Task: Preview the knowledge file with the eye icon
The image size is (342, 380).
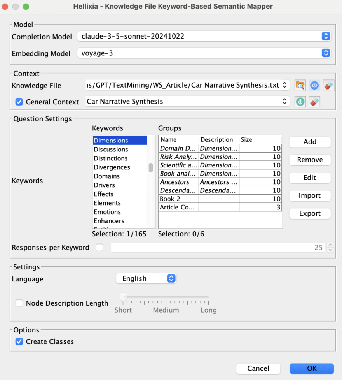Action: pyautogui.click(x=314, y=85)
